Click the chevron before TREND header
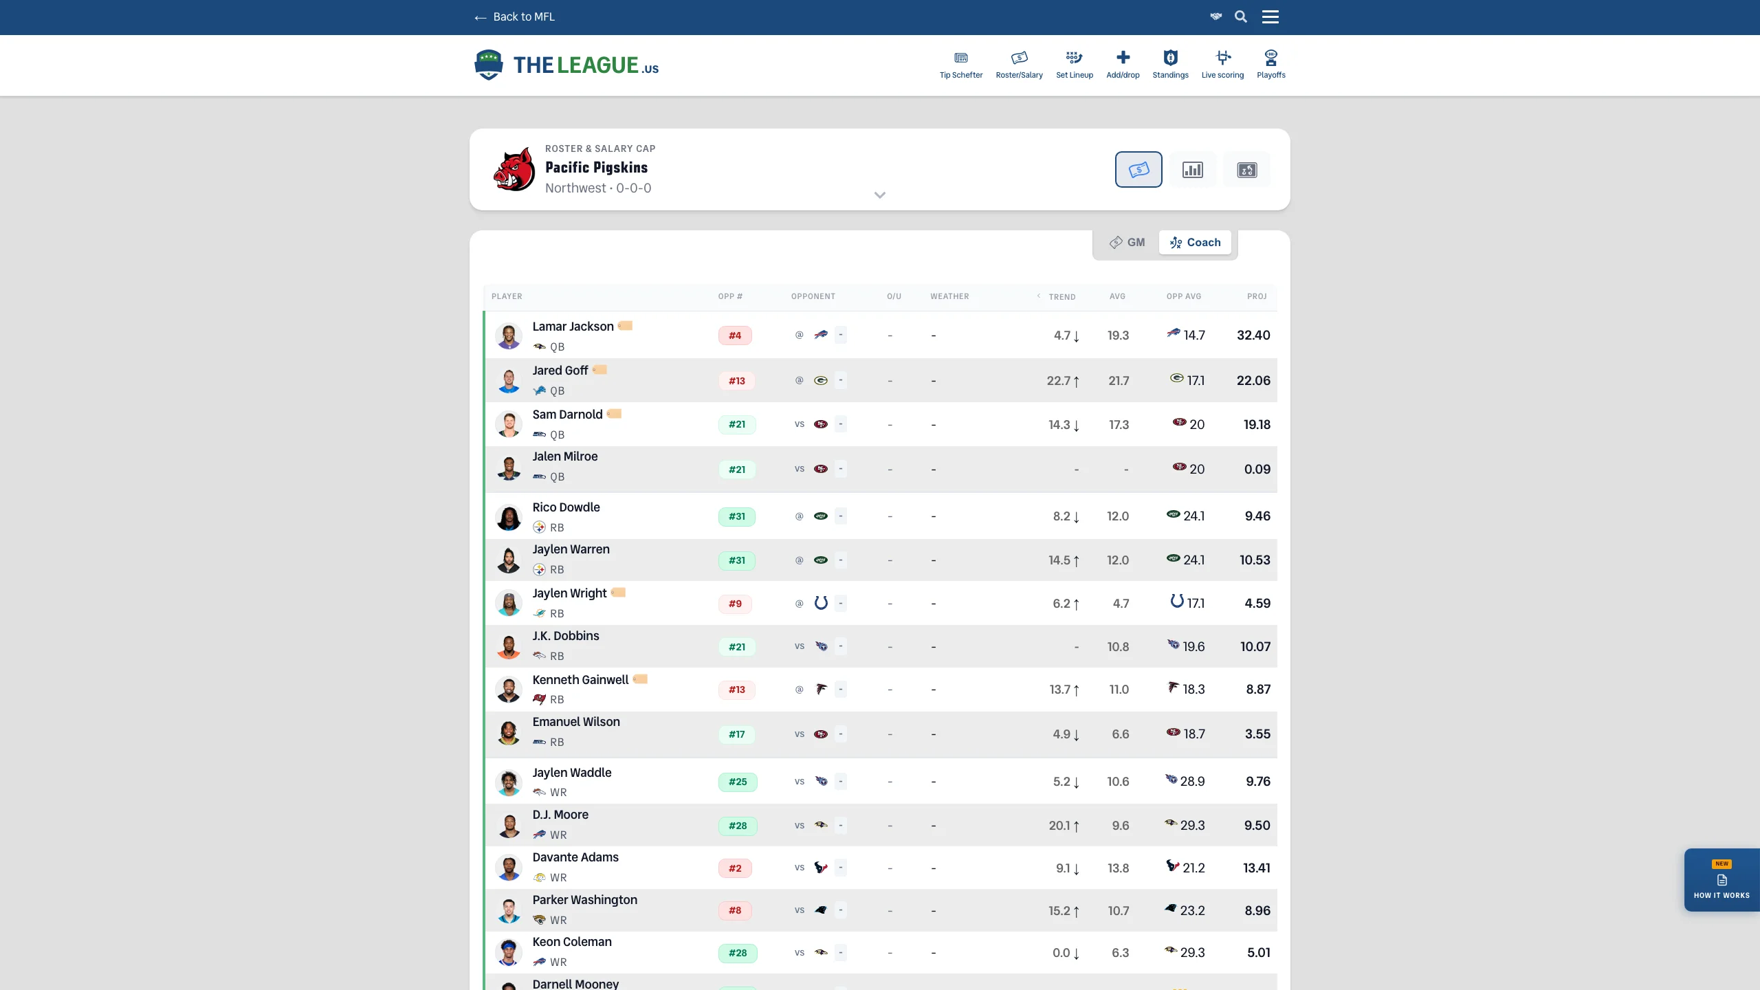The image size is (1760, 990). [x=1038, y=296]
